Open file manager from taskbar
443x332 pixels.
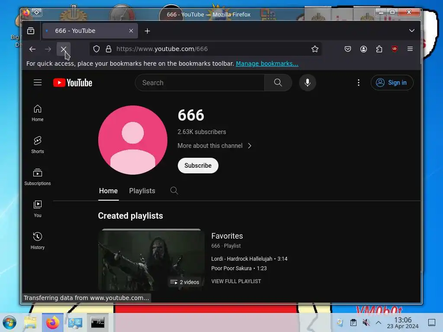coord(31,322)
